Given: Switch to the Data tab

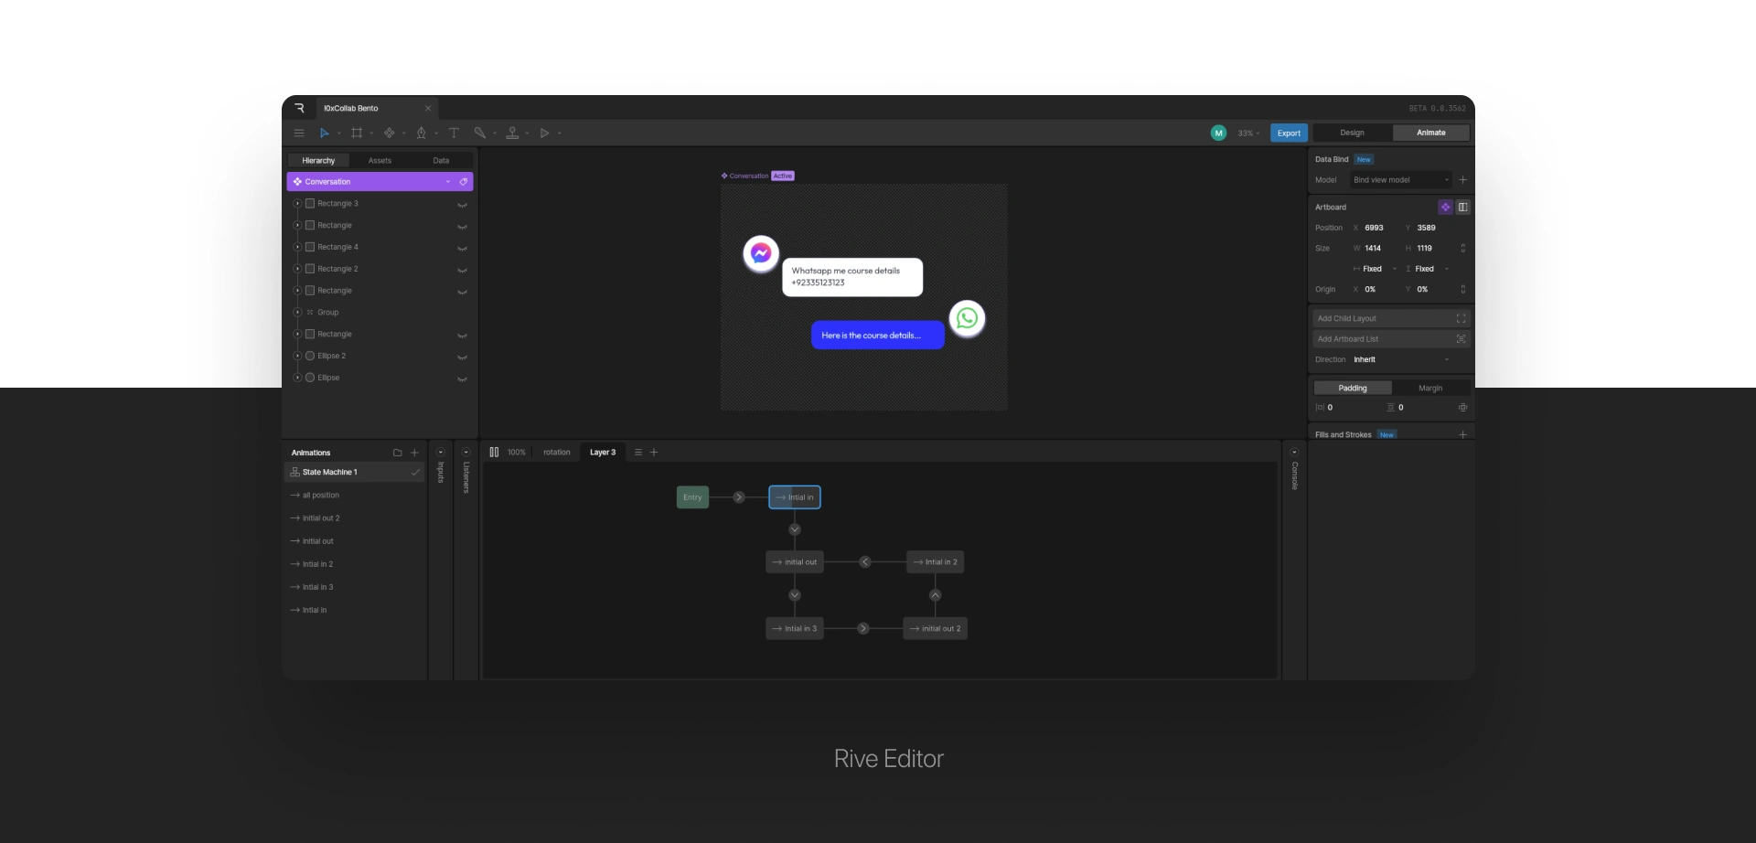Looking at the screenshot, I should (441, 161).
